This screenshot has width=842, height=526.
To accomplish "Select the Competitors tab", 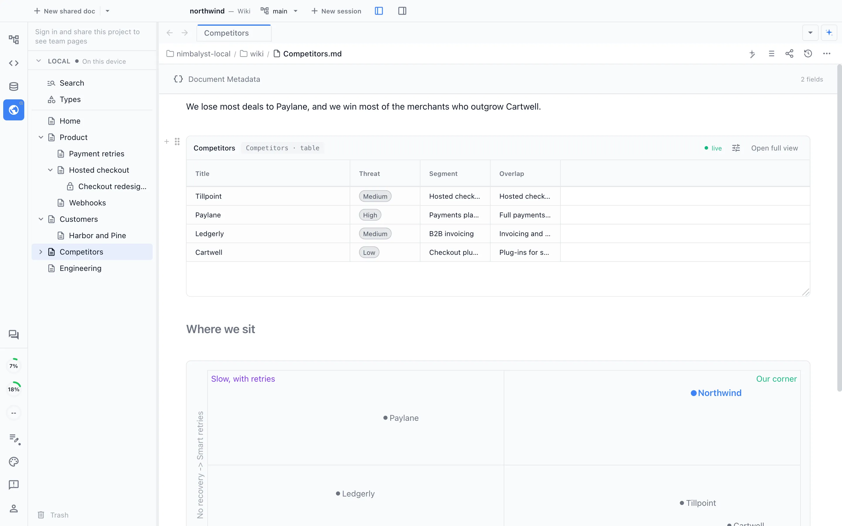I will coord(234,33).
